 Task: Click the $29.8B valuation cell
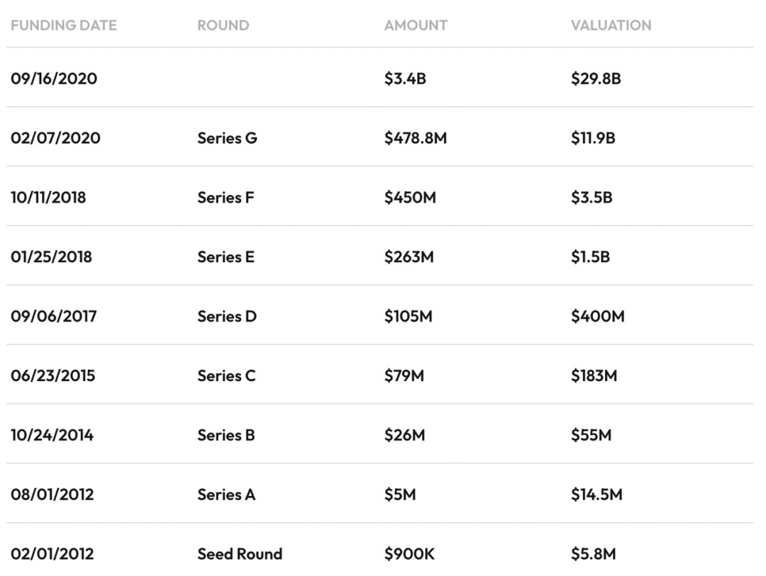coord(596,79)
